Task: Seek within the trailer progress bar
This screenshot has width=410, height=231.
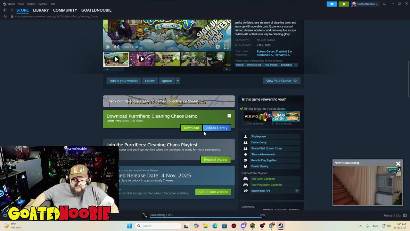Action: coord(167,42)
